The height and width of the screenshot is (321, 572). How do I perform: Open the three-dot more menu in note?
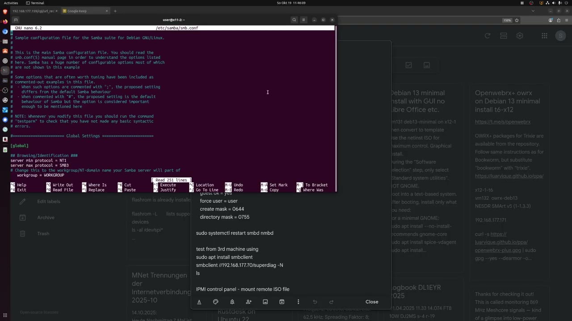299,302
